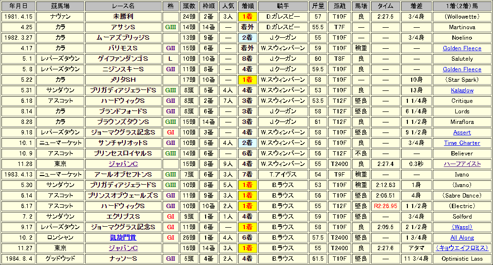This screenshot has height=265, width=493.
Task: Click the Miraflora winner cell
Action: point(462,122)
